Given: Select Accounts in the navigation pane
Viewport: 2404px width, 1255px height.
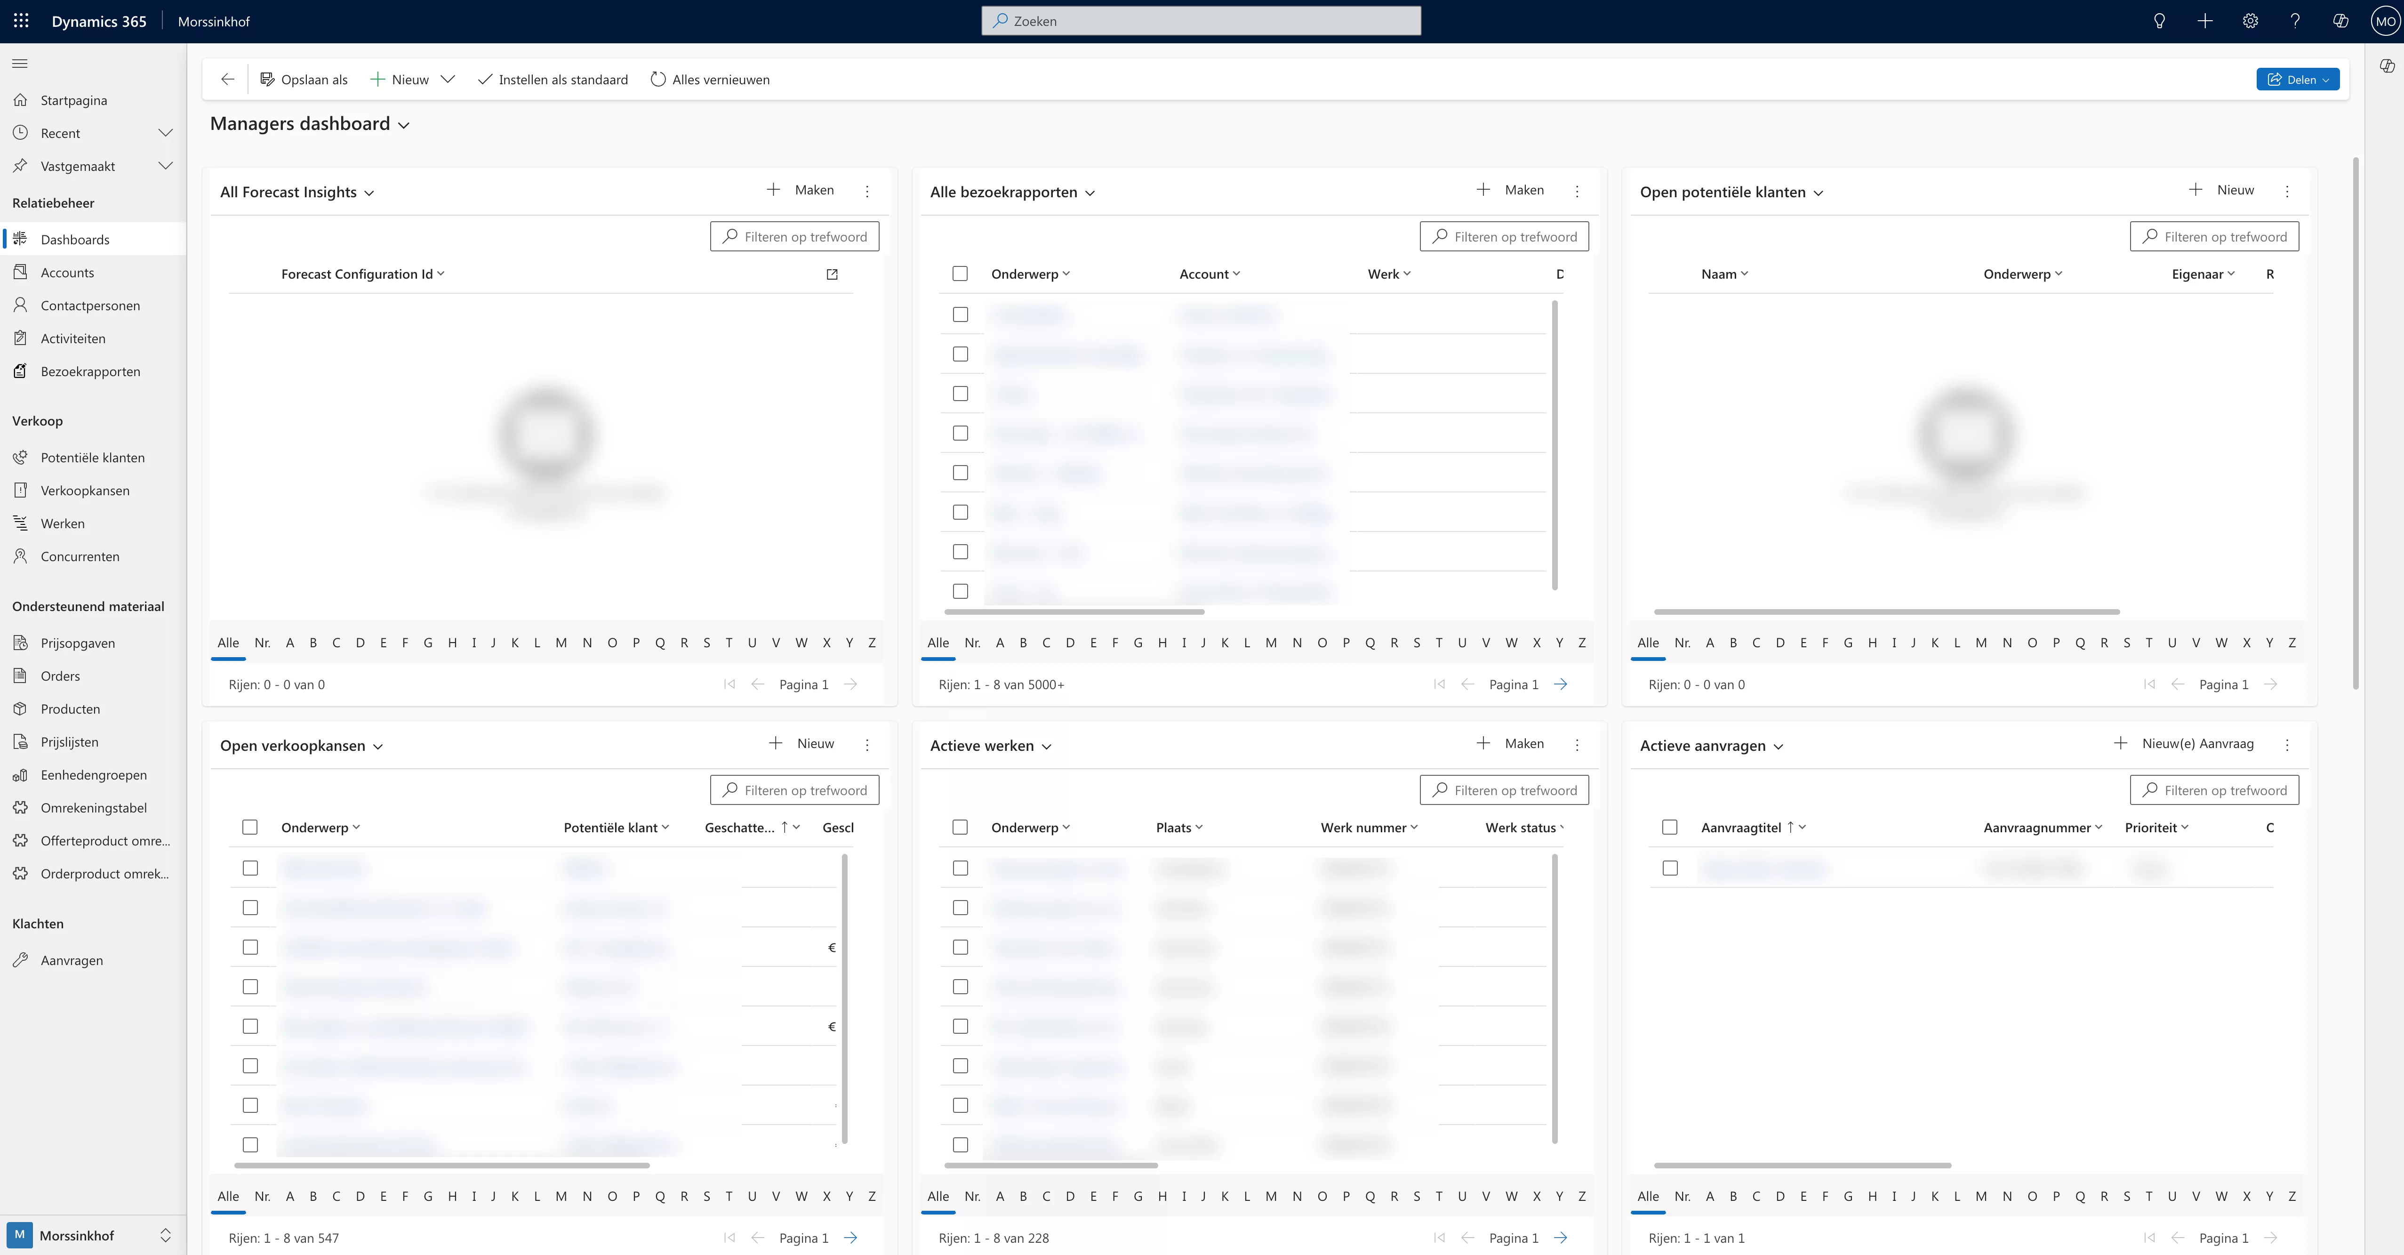Looking at the screenshot, I should tap(67, 272).
